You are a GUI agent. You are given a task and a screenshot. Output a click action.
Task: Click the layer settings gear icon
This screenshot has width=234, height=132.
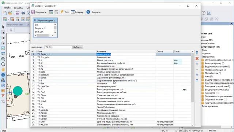coord(18,19)
